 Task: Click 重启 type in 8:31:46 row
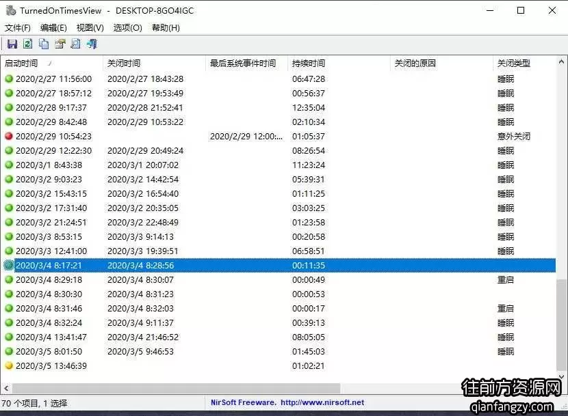pos(506,308)
